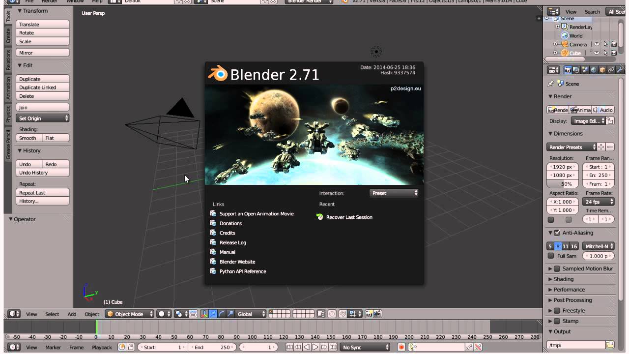Viewport: 629px width, 354px height.
Task: Play the animation in reverse
Action: pos(307,347)
